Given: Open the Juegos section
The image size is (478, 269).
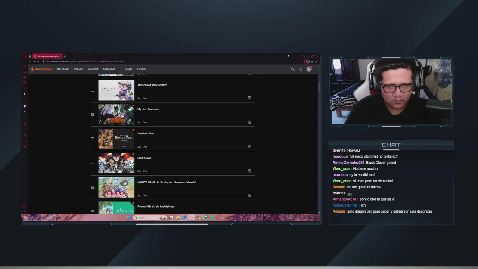Looking at the screenshot, I should tap(128, 69).
